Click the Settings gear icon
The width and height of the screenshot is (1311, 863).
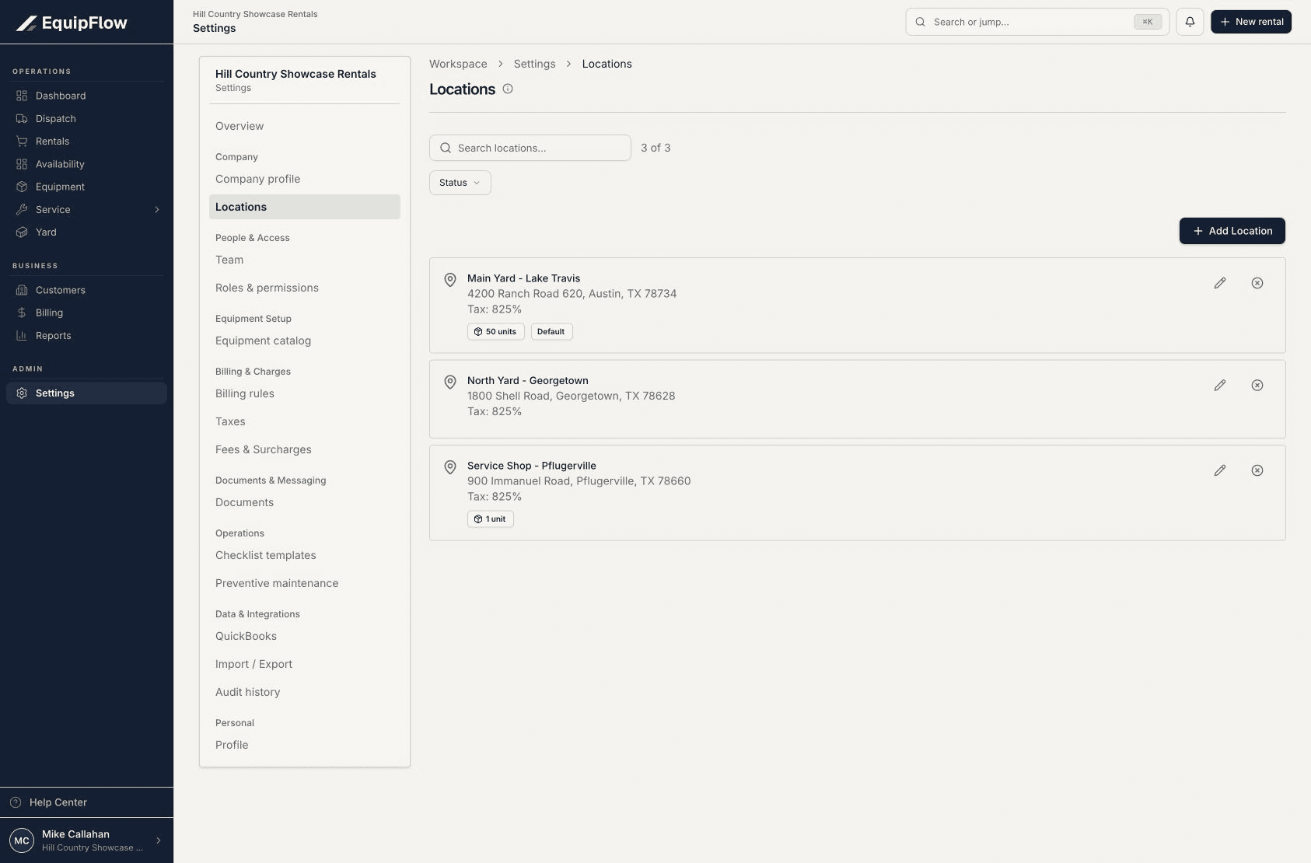[22, 393]
